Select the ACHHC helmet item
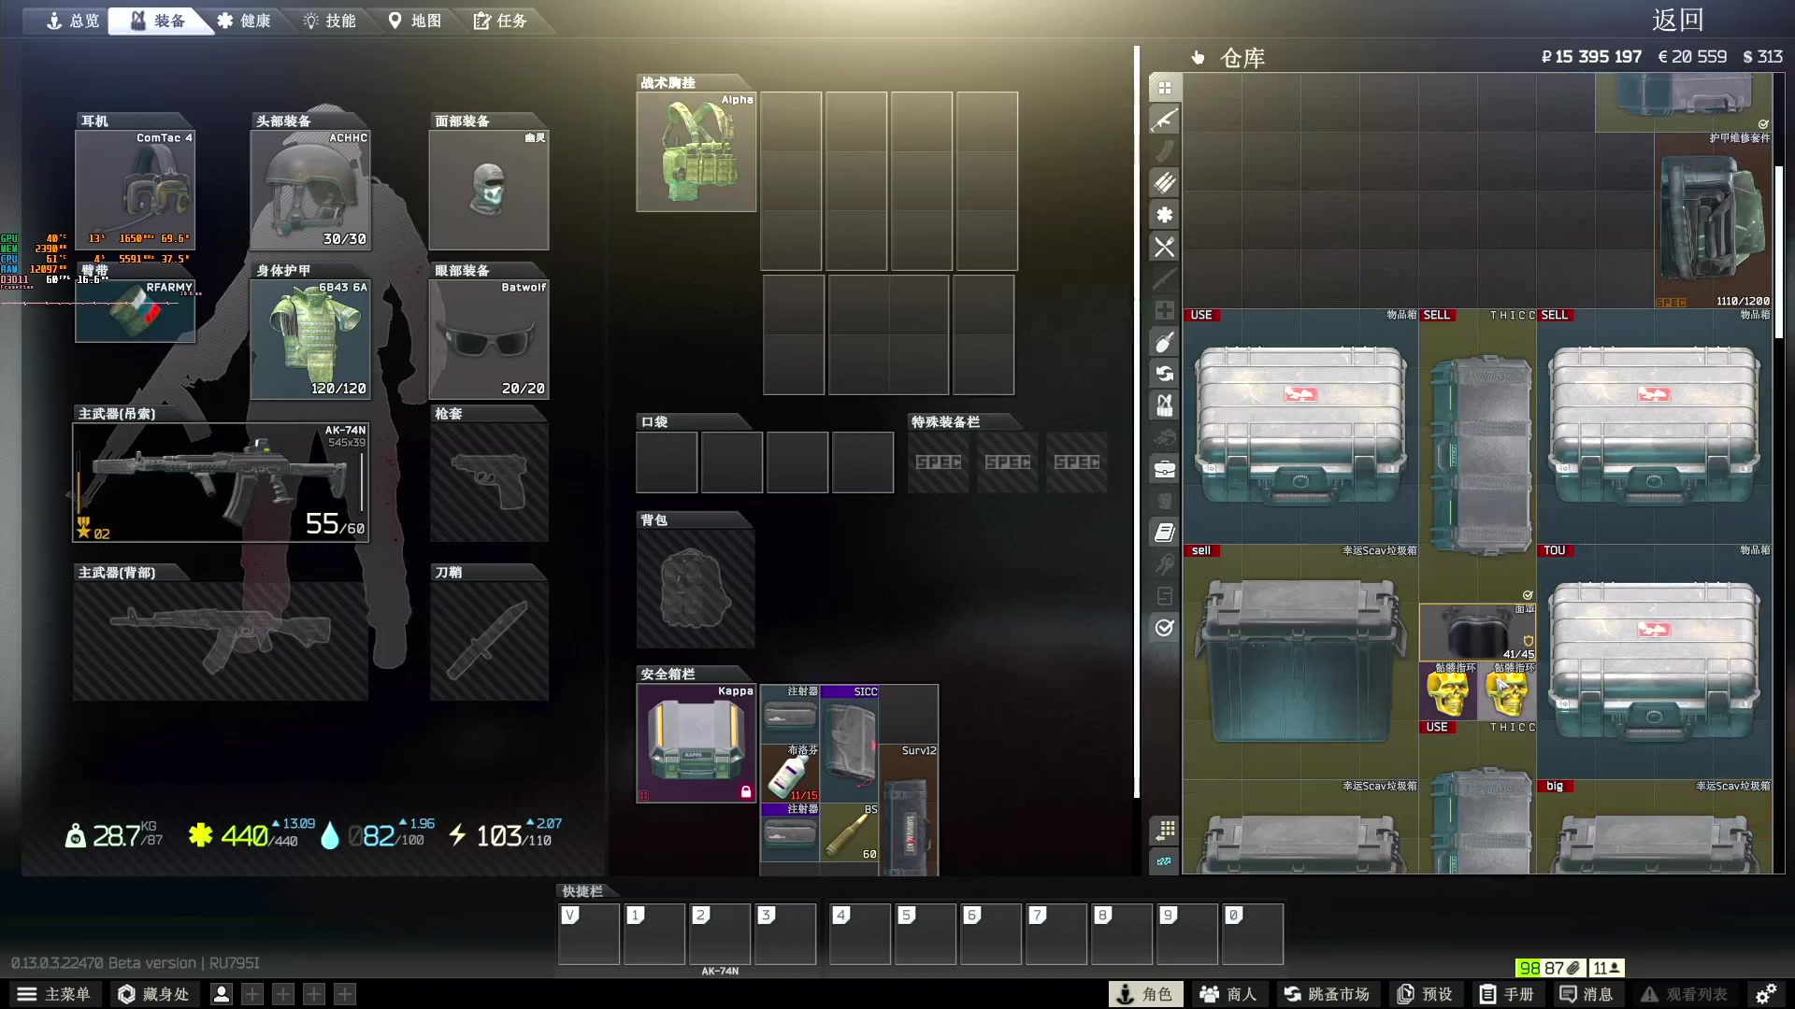 (310, 190)
